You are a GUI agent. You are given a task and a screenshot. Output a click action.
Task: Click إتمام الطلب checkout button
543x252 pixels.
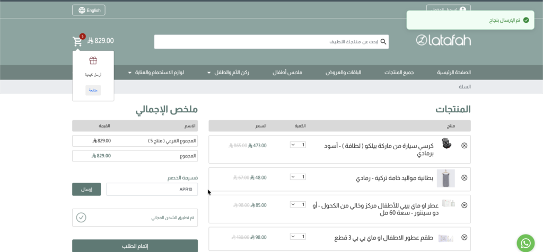tap(135, 246)
